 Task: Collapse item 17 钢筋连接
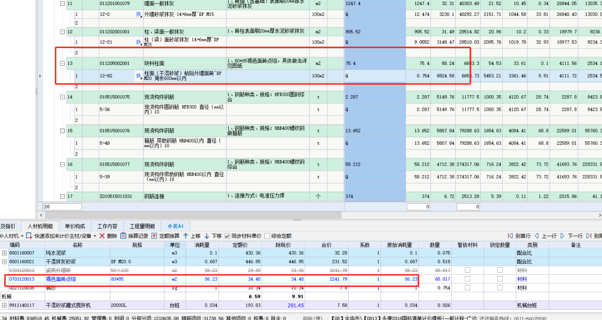[63, 196]
